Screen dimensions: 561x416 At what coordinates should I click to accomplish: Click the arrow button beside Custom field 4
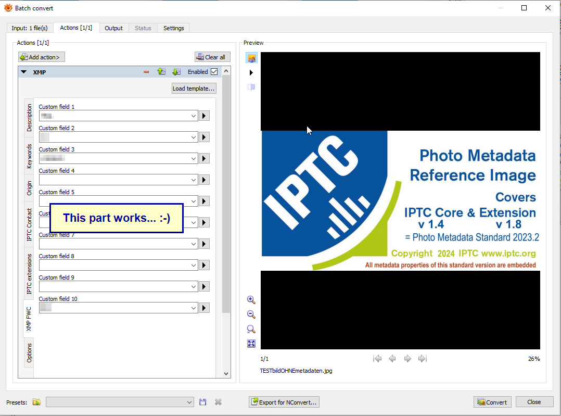coord(204,180)
